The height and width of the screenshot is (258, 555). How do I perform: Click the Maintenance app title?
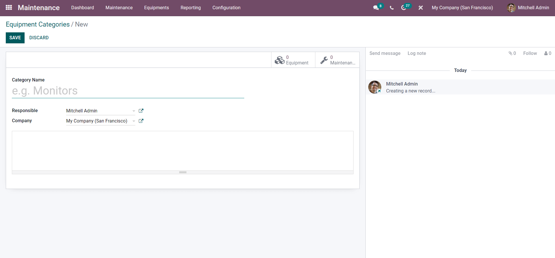pos(39,8)
